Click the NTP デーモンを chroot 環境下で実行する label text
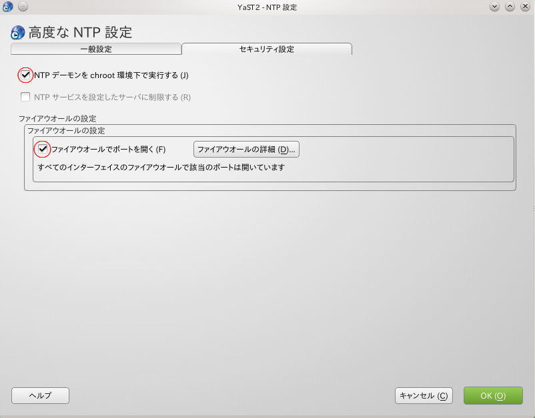Screen dimensions: 535x418 pos(111,75)
